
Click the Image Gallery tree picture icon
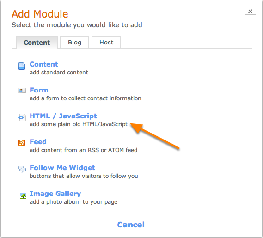click(x=23, y=196)
